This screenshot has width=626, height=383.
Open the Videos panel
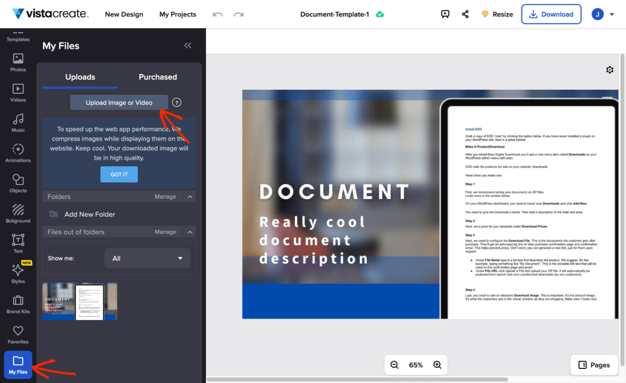coord(18,93)
